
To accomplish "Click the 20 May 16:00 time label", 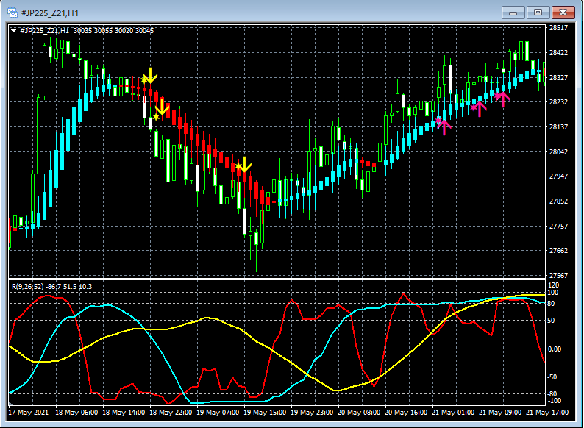I will [x=406, y=413].
